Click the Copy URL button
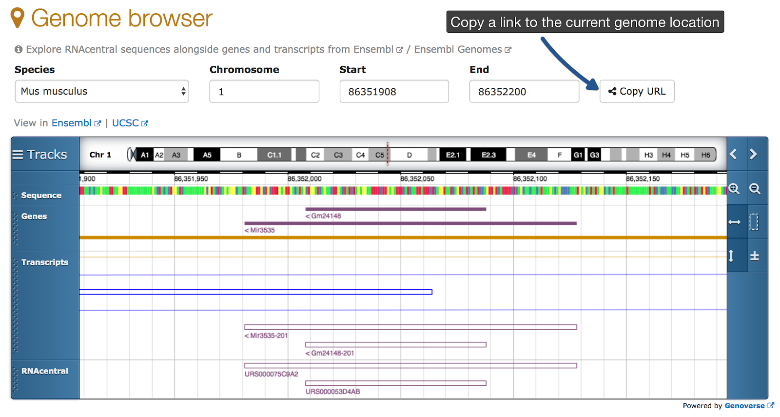 [x=637, y=91]
